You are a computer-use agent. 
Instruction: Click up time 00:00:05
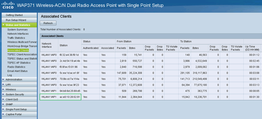click(254, 91)
